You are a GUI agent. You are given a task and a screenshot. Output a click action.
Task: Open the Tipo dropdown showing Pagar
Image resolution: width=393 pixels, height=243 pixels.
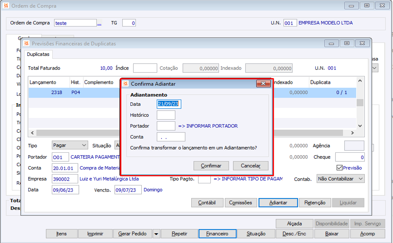tap(70, 145)
